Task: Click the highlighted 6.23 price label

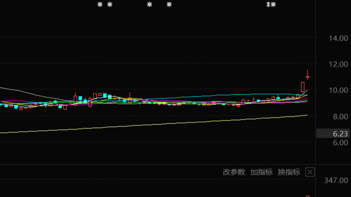Action: (x=333, y=134)
